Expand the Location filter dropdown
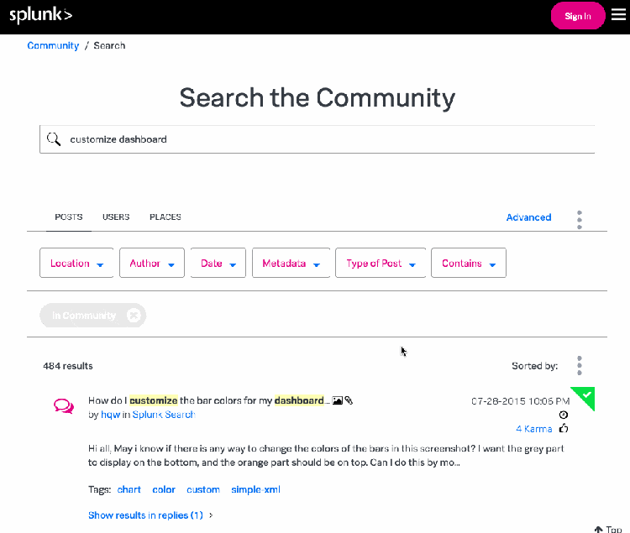 point(76,264)
